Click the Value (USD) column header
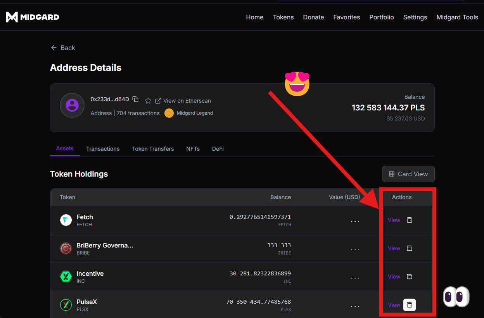This screenshot has width=484, height=318. [344, 197]
